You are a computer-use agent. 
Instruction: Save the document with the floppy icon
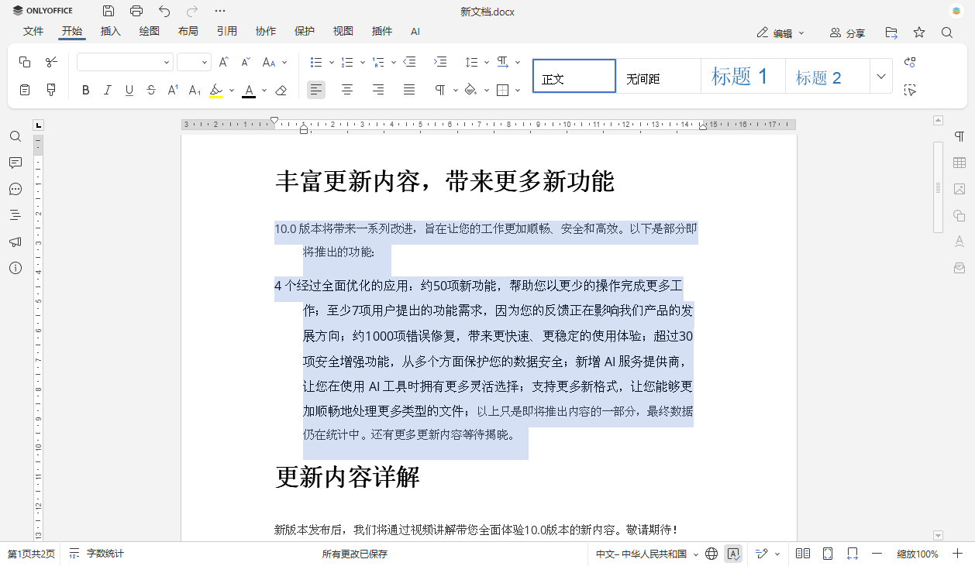click(x=109, y=11)
